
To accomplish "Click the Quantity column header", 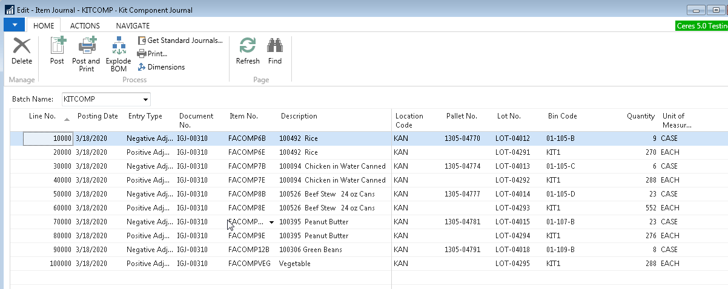I will tap(640, 117).
